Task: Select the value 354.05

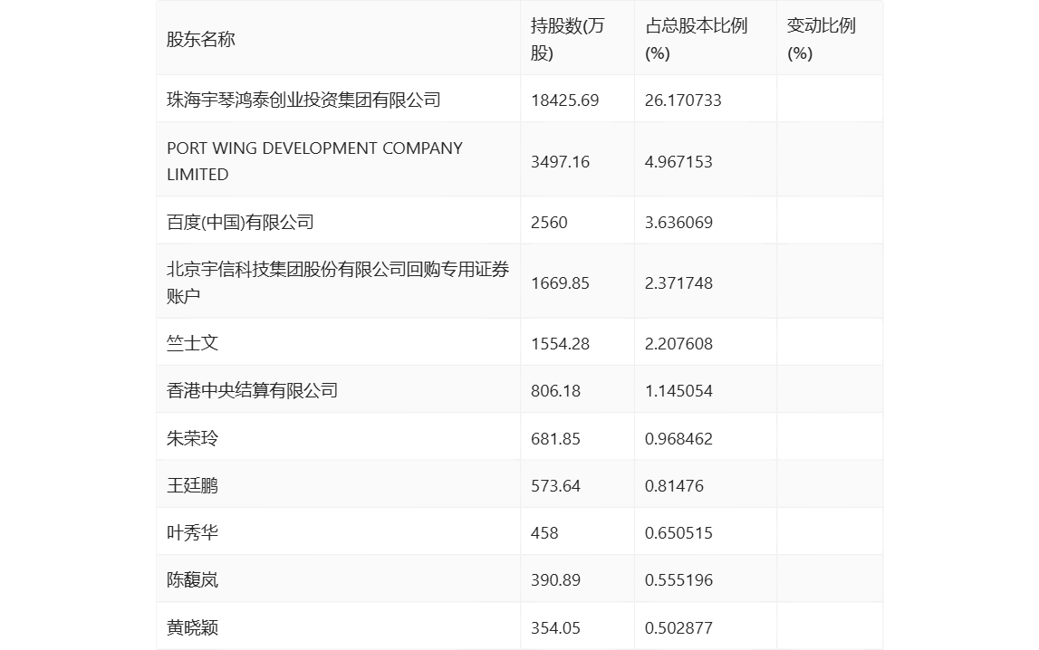Action: coord(555,628)
